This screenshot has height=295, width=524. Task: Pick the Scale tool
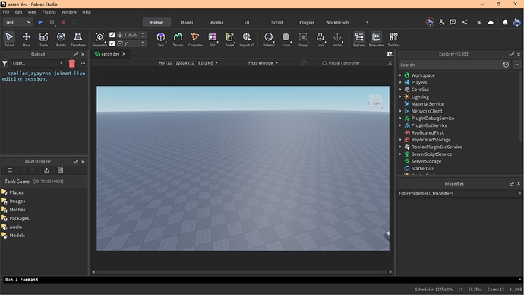(x=43, y=39)
